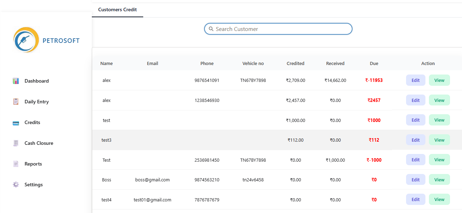Click vehicle number tn24v6458

pos(253,180)
